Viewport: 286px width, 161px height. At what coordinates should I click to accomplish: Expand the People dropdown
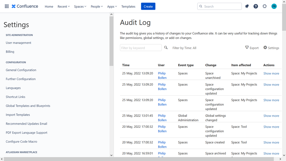97,6
